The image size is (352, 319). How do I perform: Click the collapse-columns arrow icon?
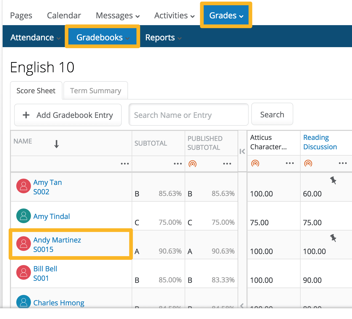tap(242, 151)
